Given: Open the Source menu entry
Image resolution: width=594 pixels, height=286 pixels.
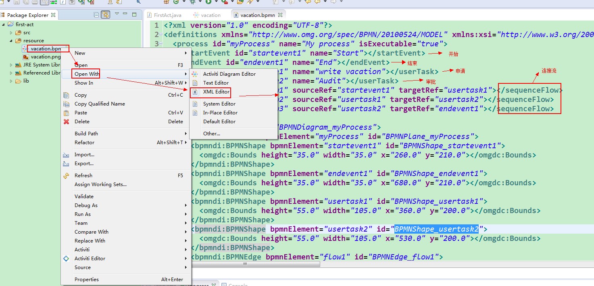Looking at the screenshot, I should [x=126, y=267].
